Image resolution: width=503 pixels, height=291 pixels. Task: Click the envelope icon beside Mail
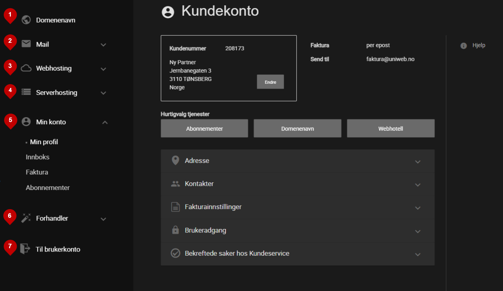(26, 44)
